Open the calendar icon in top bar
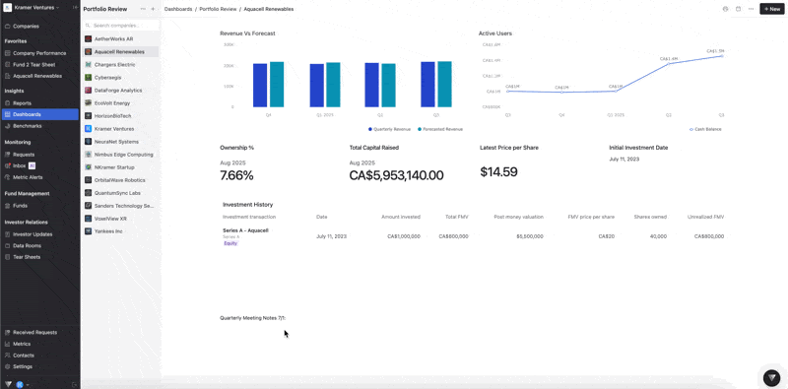This screenshot has height=389, width=788. pyautogui.click(x=738, y=9)
